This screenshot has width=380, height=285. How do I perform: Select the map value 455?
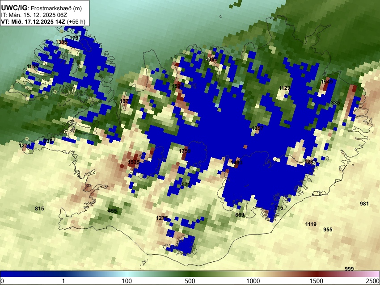pyautogui.click(x=112, y=211)
